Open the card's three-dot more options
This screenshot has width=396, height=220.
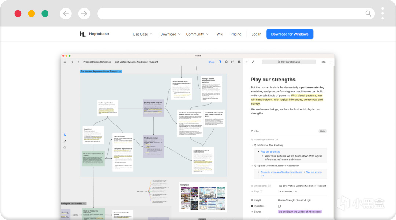[331, 62]
